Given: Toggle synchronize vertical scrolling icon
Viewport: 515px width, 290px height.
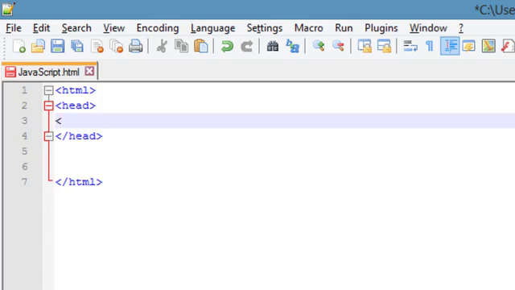Looking at the screenshot, I should coord(365,46).
